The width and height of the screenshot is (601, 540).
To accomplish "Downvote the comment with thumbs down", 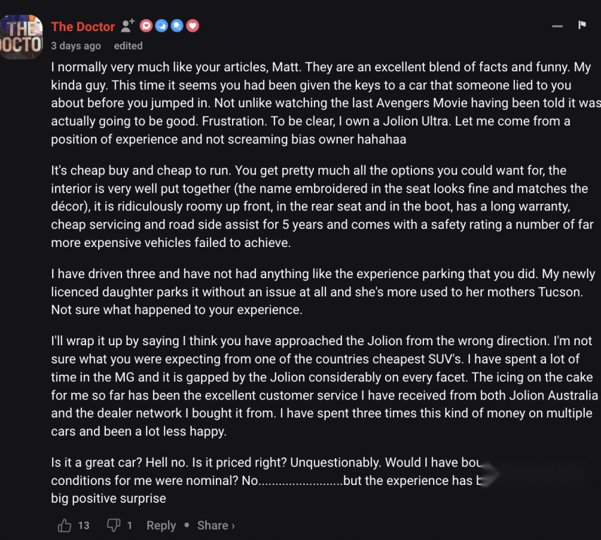I will tap(114, 525).
